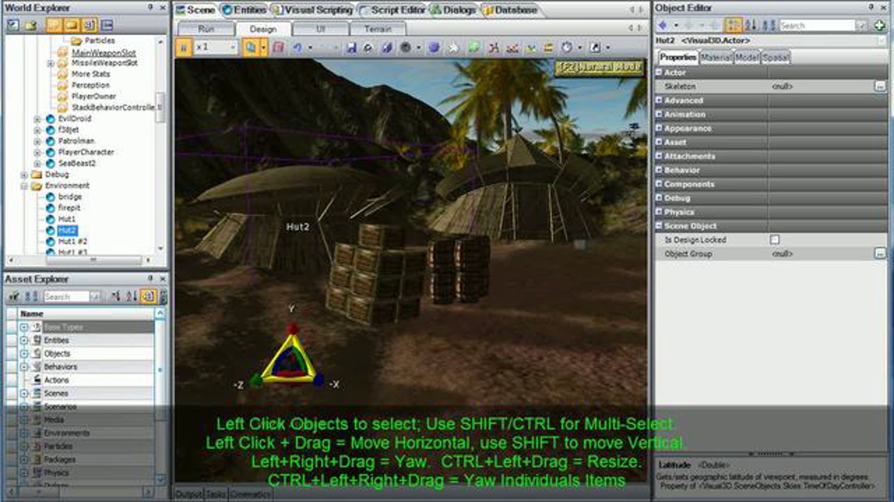
Task: Open the x1 speed dropdown
Action: tap(232, 48)
